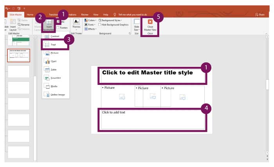Choose Picture placeholder from the menu

pyautogui.click(x=56, y=53)
